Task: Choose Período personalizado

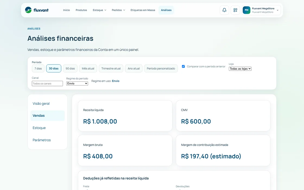Action: pos(161,68)
